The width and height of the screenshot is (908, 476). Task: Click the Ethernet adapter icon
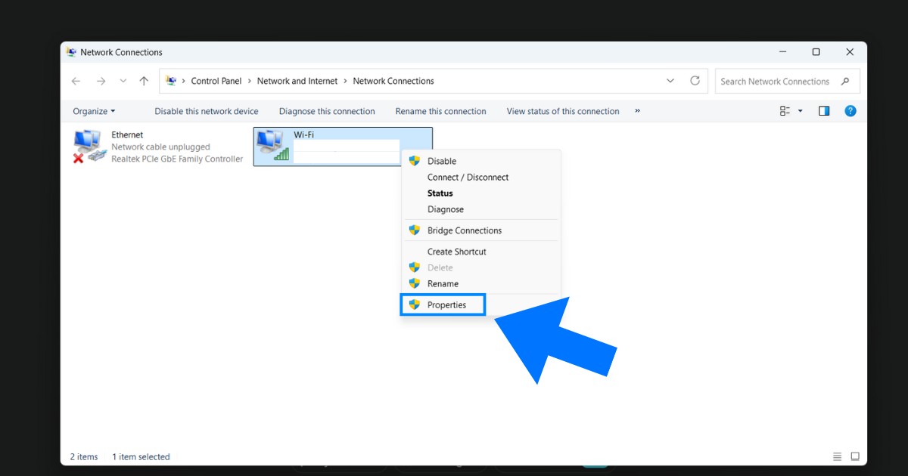point(89,146)
